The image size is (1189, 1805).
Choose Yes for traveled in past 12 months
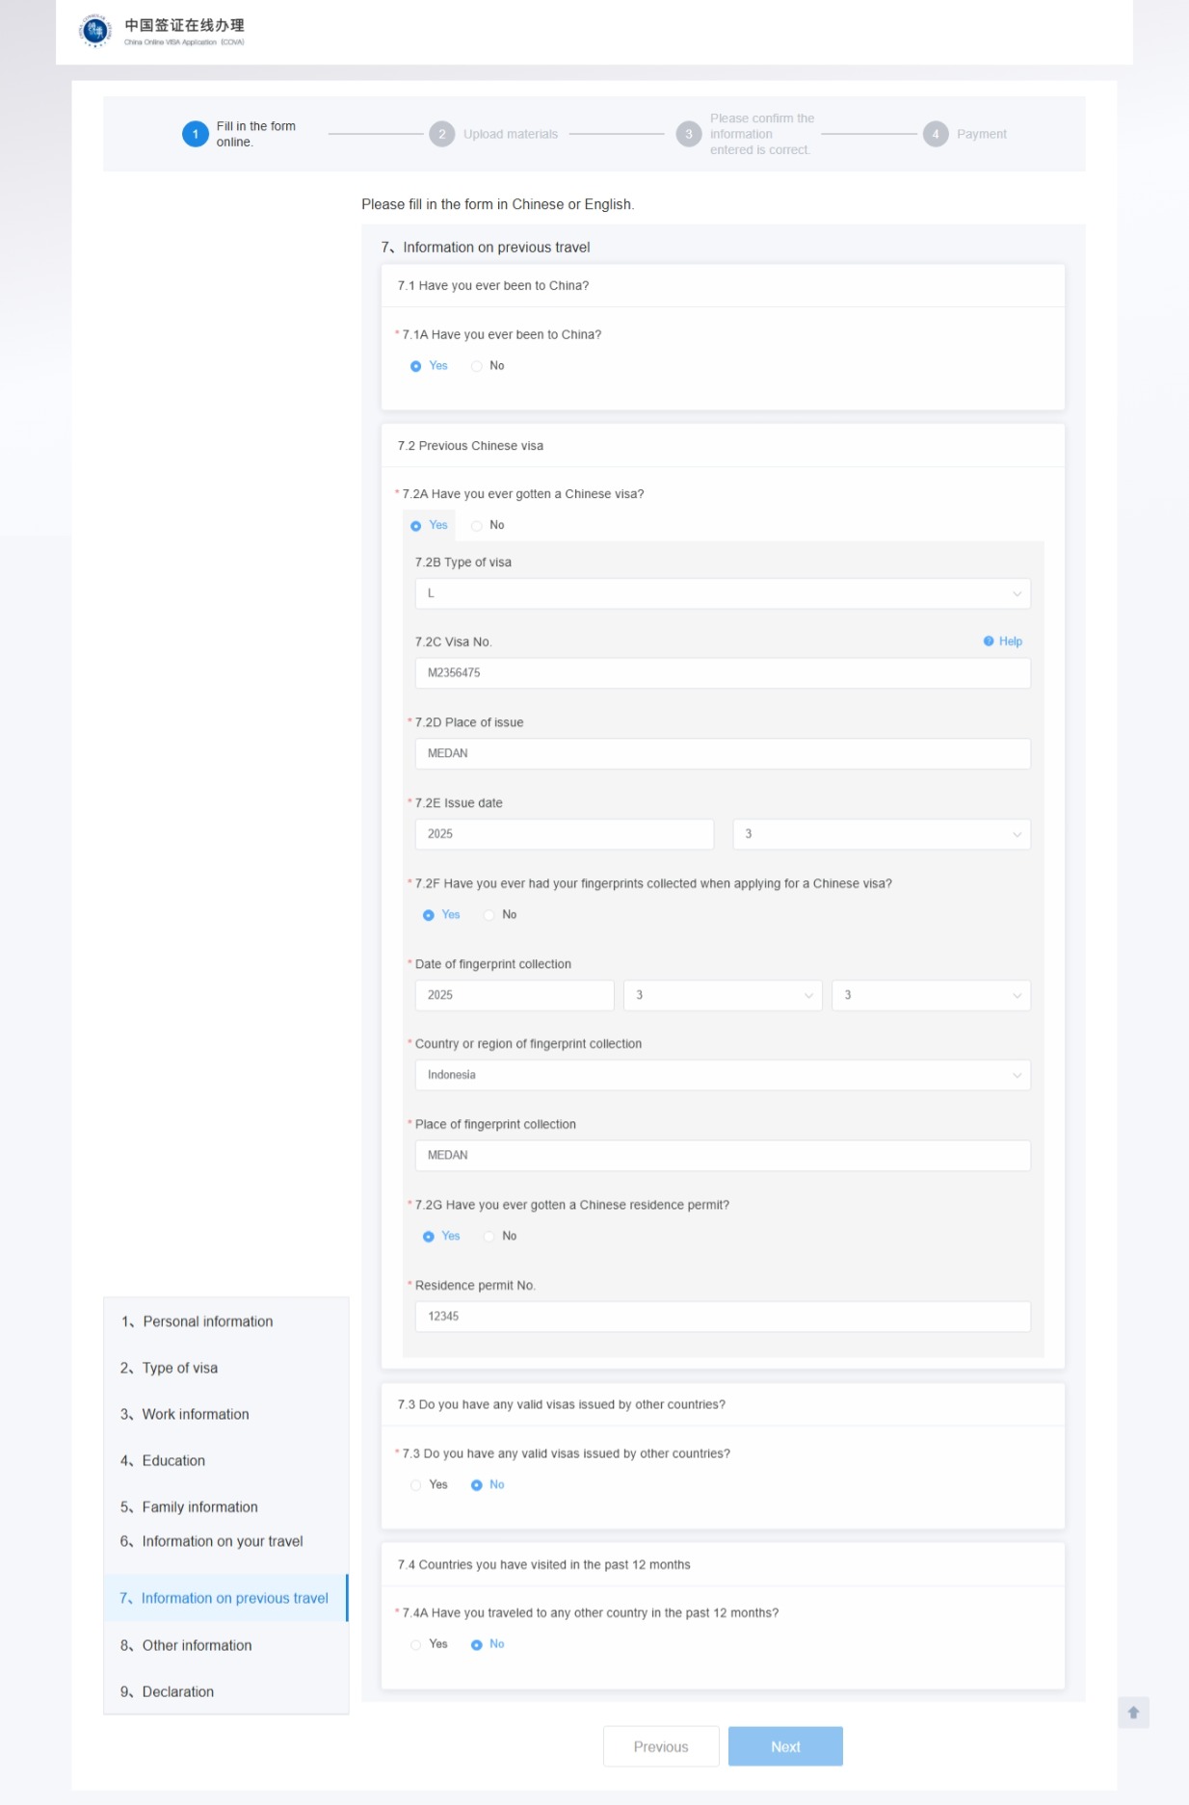(x=416, y=1645)
